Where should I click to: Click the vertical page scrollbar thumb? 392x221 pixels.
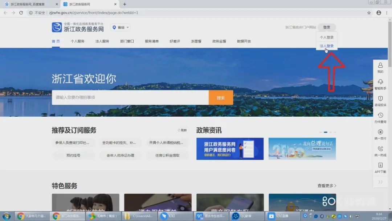(x=390, y=44)
